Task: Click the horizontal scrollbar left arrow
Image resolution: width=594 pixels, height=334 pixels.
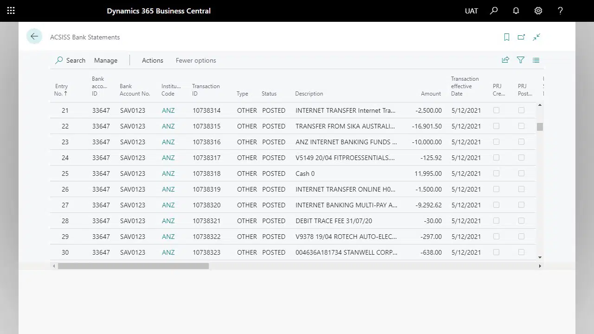Action: pyautogui.click(x=54, y=266)
